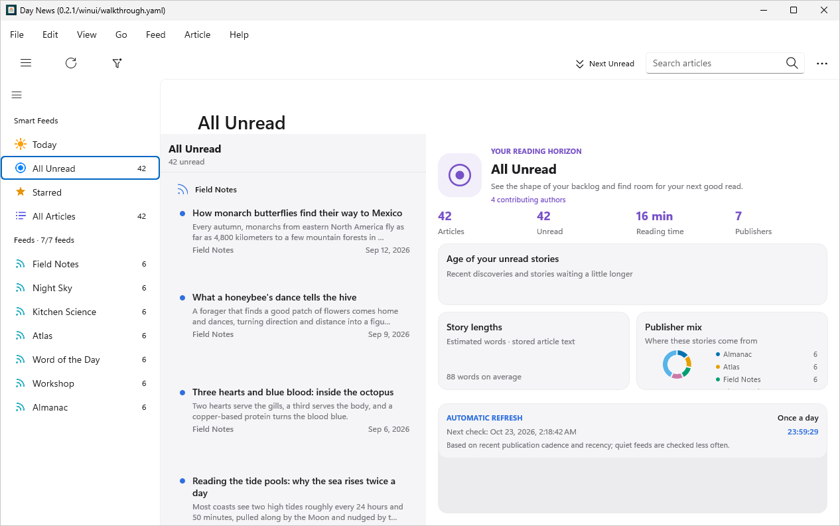The image size is (840, 526).
Task: Refresh all feeds with the circular arrow
Action: coord(71,63)
